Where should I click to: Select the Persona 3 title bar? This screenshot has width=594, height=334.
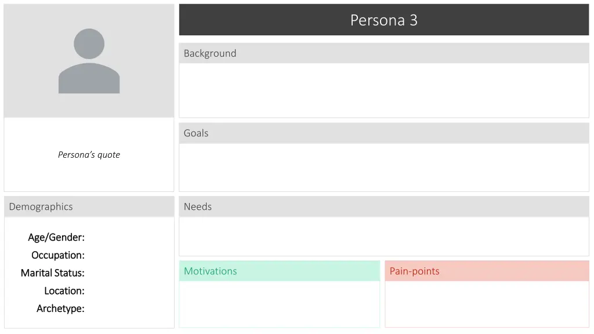coord(384,20)
